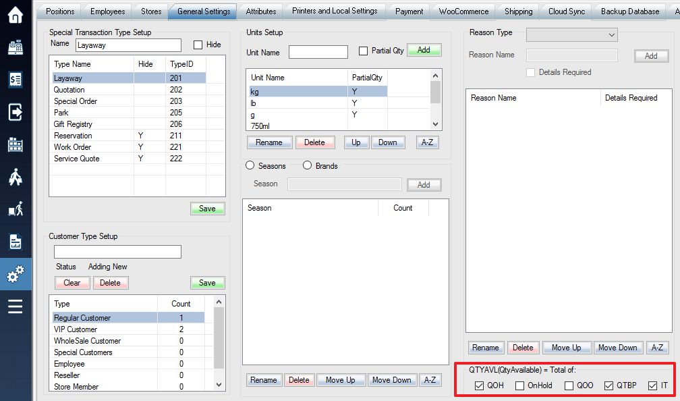This screenshot has height=401, width=680.
Task: Select the WholeSale Customer row
Action: tap(128, 341)
